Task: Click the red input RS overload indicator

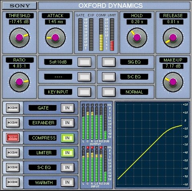Action: pos(101,147)
